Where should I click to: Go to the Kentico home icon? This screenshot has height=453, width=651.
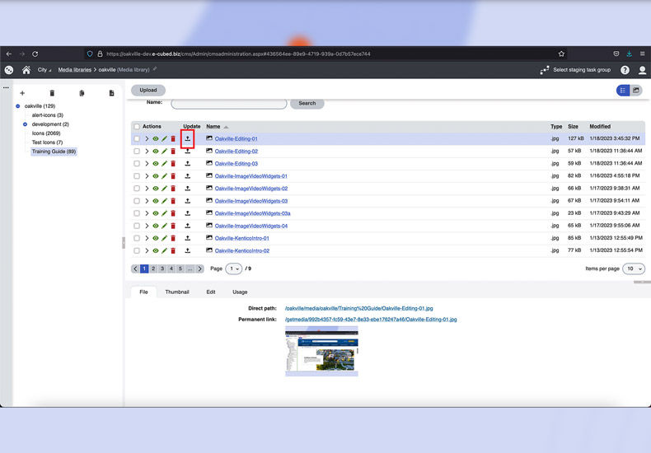[x=26, y=70]
